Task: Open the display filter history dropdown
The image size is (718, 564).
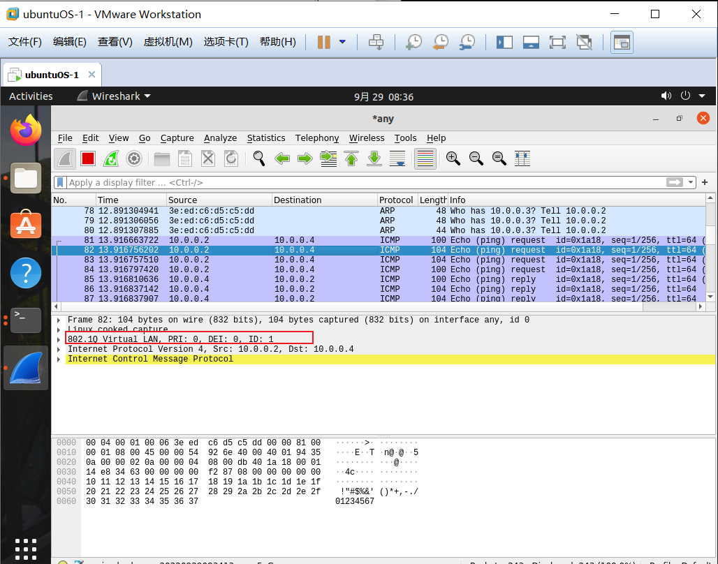Action: [691, 182]
